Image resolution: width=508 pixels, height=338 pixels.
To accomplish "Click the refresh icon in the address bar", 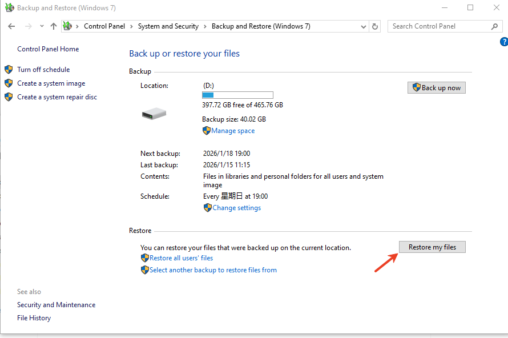I will (376, 26).
